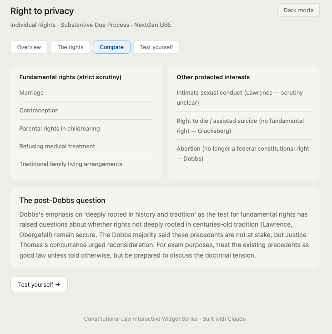This screenshot has width=332, height=334.
Task: Open Test yourself tab at top
Action: click(x=156, y=47)
